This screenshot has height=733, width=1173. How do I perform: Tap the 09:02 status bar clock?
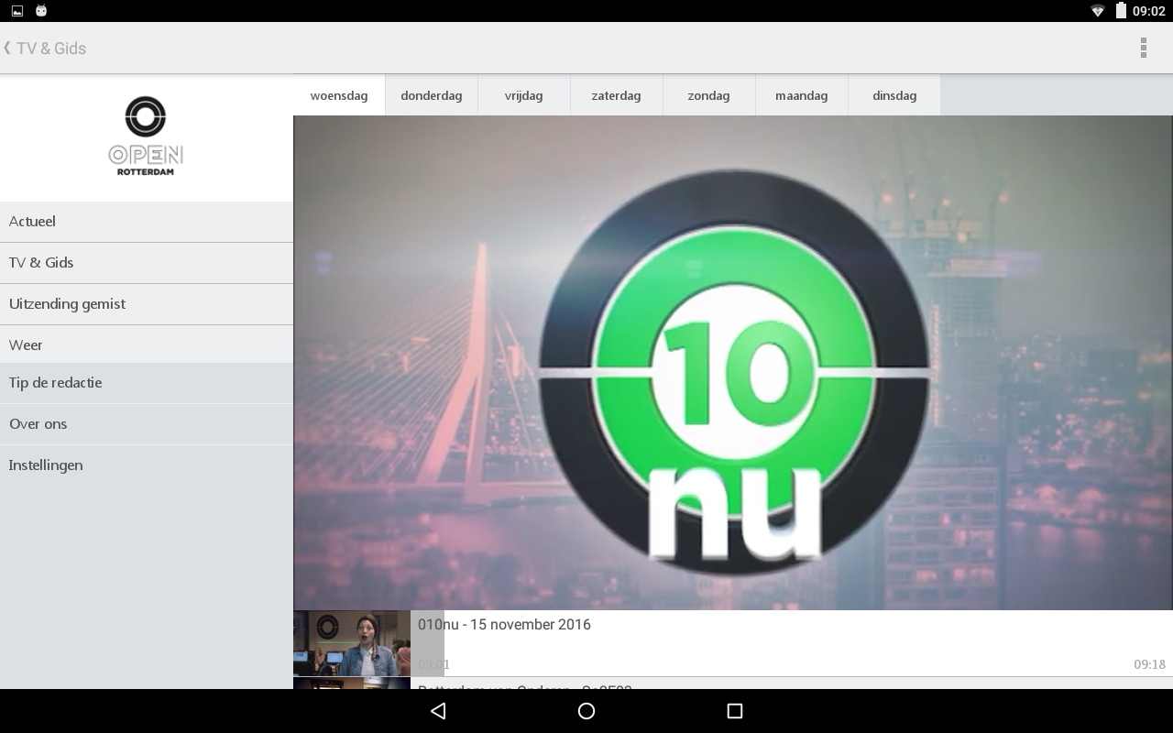1149,11
